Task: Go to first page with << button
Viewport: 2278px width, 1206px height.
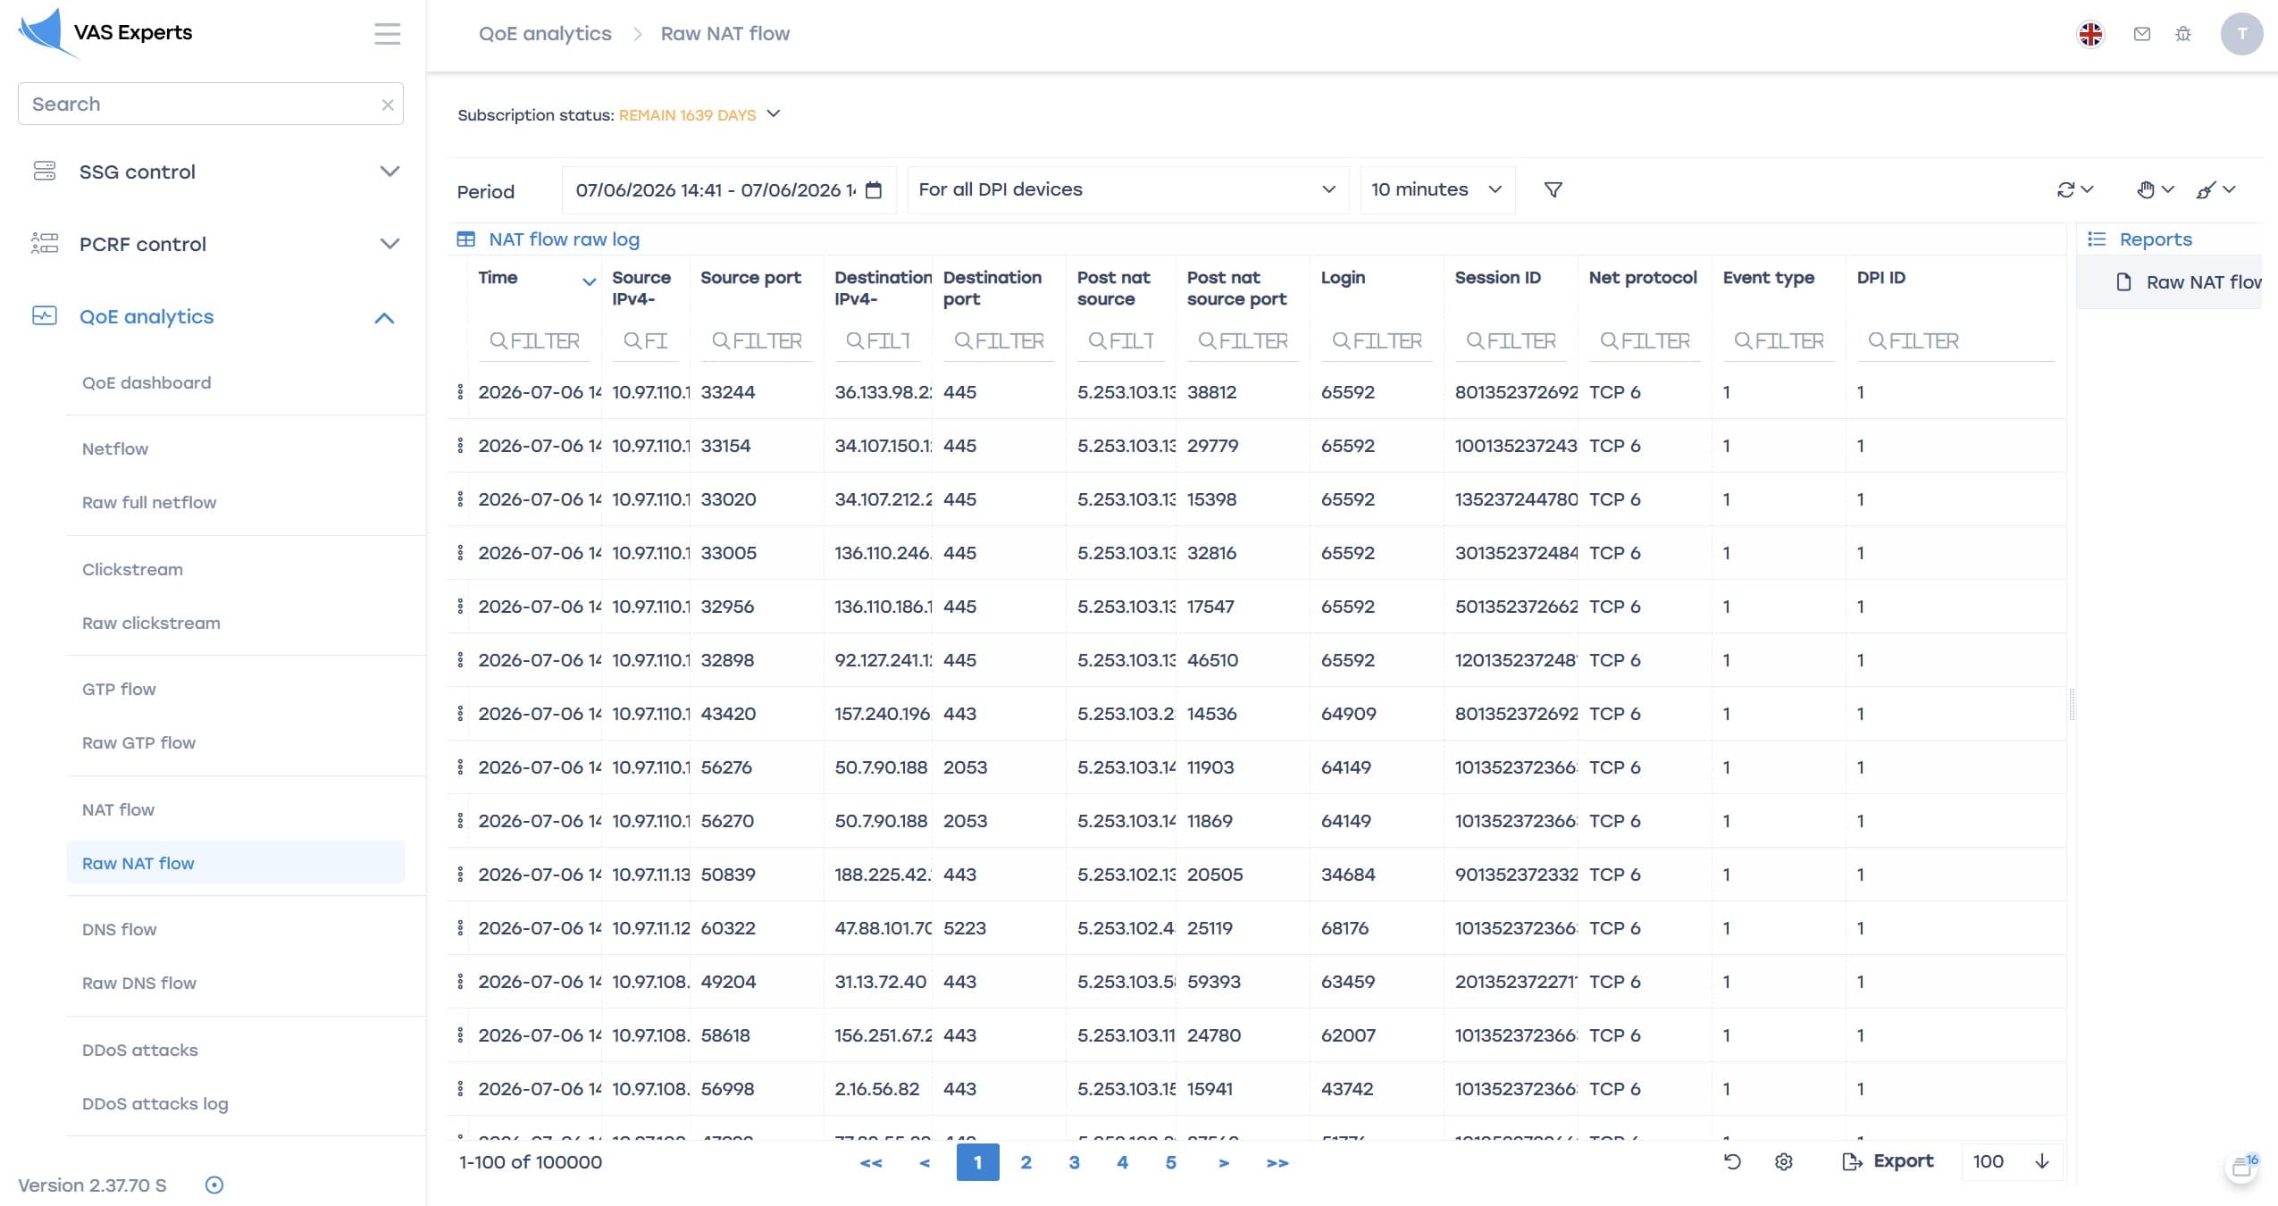Action: tap(871, 1162)
